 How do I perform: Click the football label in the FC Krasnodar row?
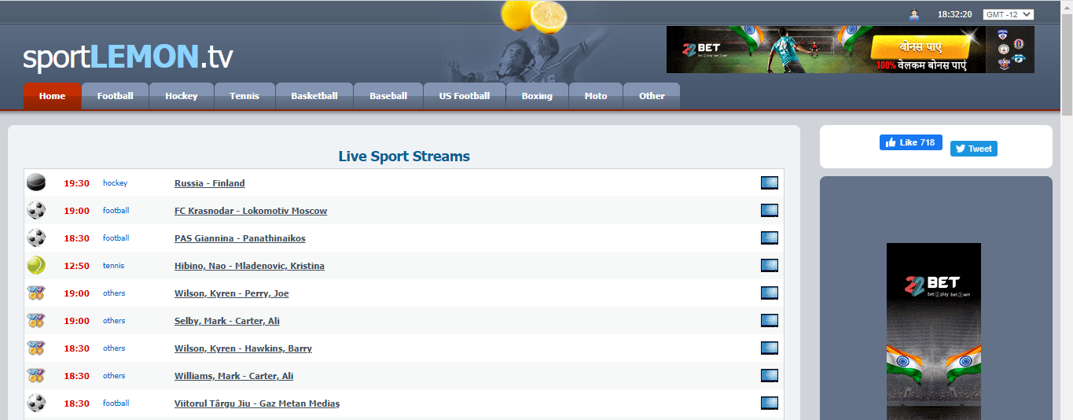coord(116,211)
